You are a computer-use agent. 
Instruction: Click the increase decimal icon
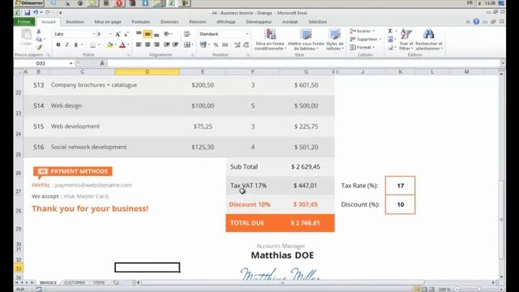[238, 45]
